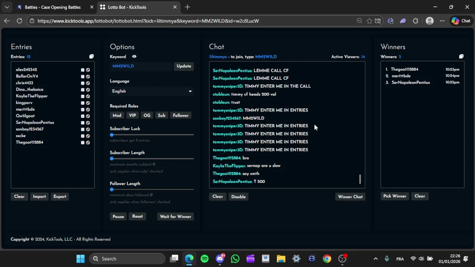Open the browser Extensions puzzle icon

(x=415, y=21)
